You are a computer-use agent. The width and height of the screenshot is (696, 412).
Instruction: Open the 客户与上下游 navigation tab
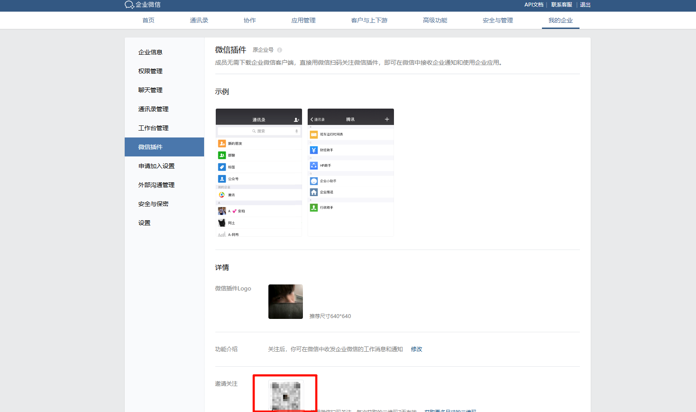pos(369,20)
